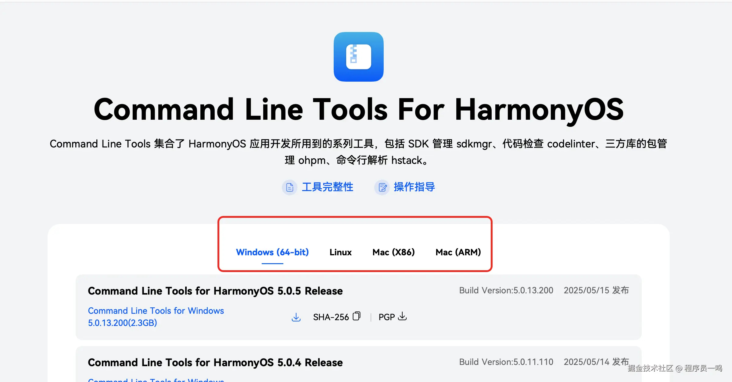Viewport: 732px width, 382px height.
Task: Click the HarmonyOS 5.0.5 Release heading
Action: click(215, 291)
